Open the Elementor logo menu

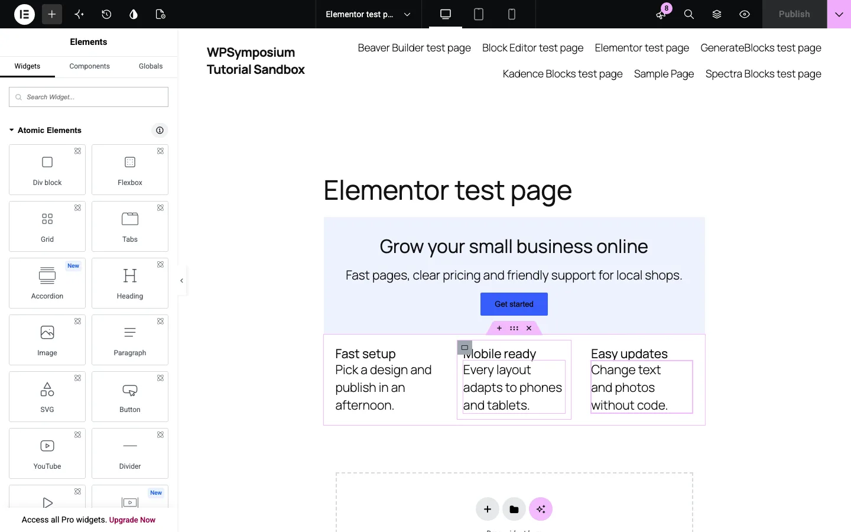[24, 14]
